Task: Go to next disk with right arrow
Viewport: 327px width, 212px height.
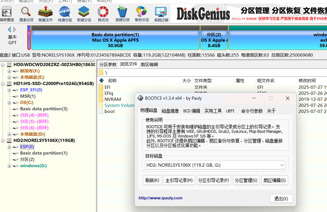Action: point(15,29)
